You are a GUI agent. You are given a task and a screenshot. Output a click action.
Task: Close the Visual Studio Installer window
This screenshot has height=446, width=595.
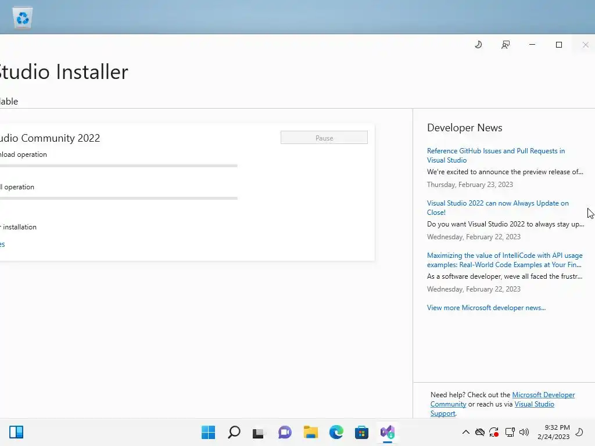click(586, 45)
